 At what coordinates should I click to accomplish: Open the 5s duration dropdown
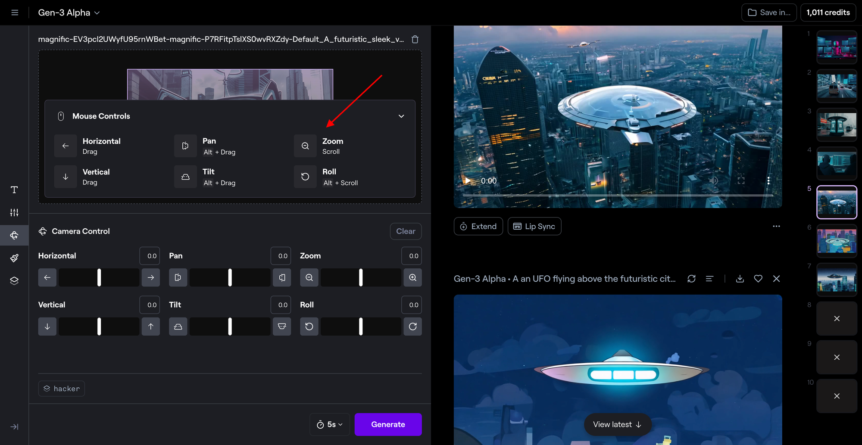tap(329, 424)
